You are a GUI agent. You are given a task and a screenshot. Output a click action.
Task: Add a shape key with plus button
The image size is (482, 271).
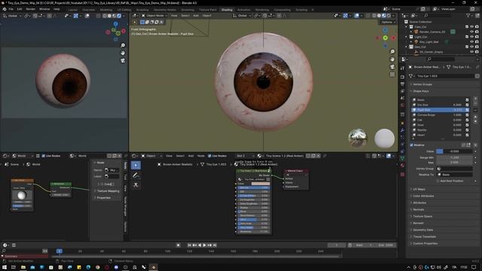coord(475,99)
